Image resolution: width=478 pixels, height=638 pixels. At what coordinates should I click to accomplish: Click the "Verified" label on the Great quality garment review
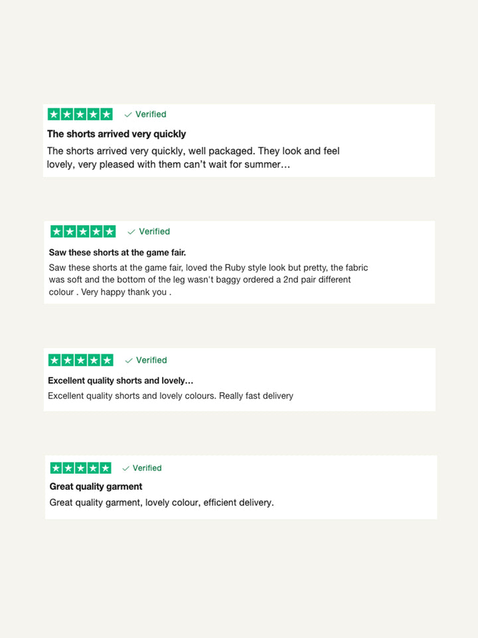[147, 468]
